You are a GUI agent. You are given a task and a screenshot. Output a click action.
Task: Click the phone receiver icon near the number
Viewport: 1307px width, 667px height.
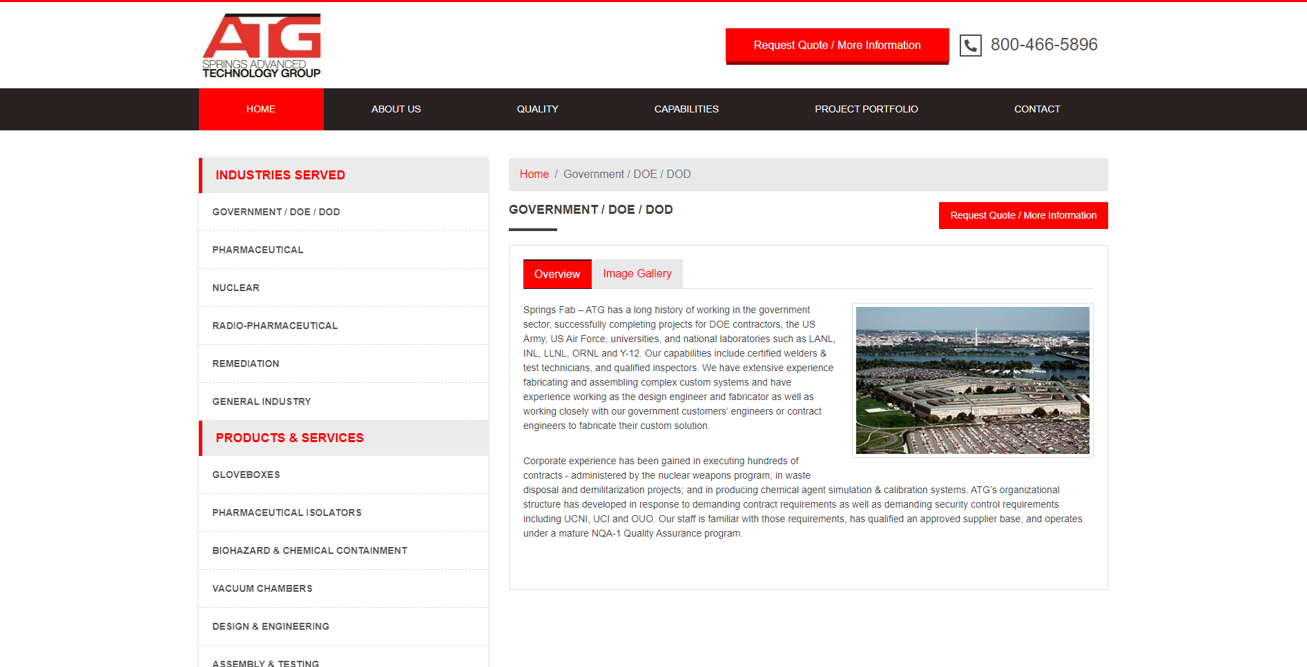point(970,45)
